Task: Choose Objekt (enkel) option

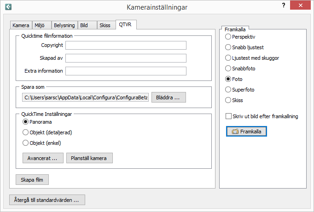Action: coord(25,143)
